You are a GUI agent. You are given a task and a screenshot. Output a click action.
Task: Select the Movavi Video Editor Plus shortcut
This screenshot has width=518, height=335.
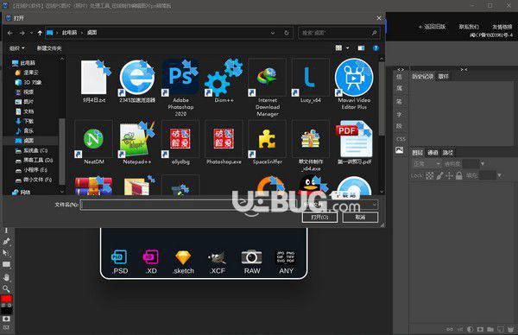pos(354,85)
